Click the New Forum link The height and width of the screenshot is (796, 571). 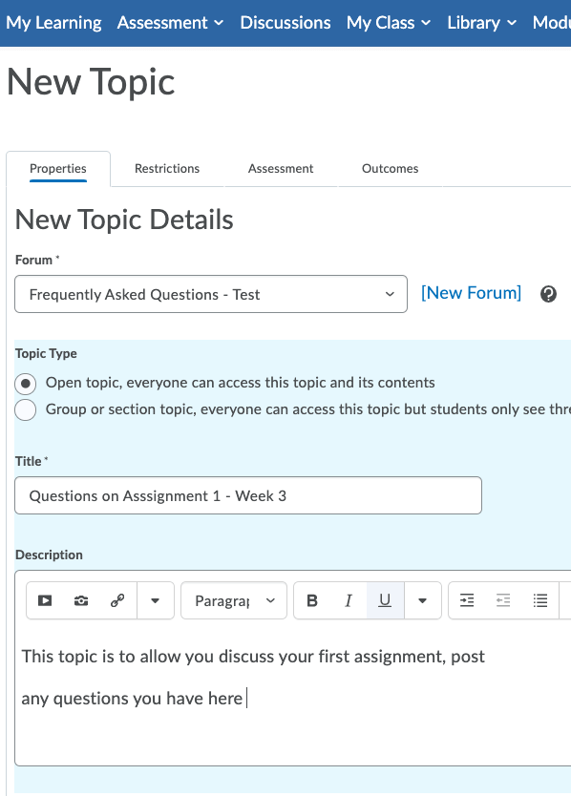tap(471, 293)
